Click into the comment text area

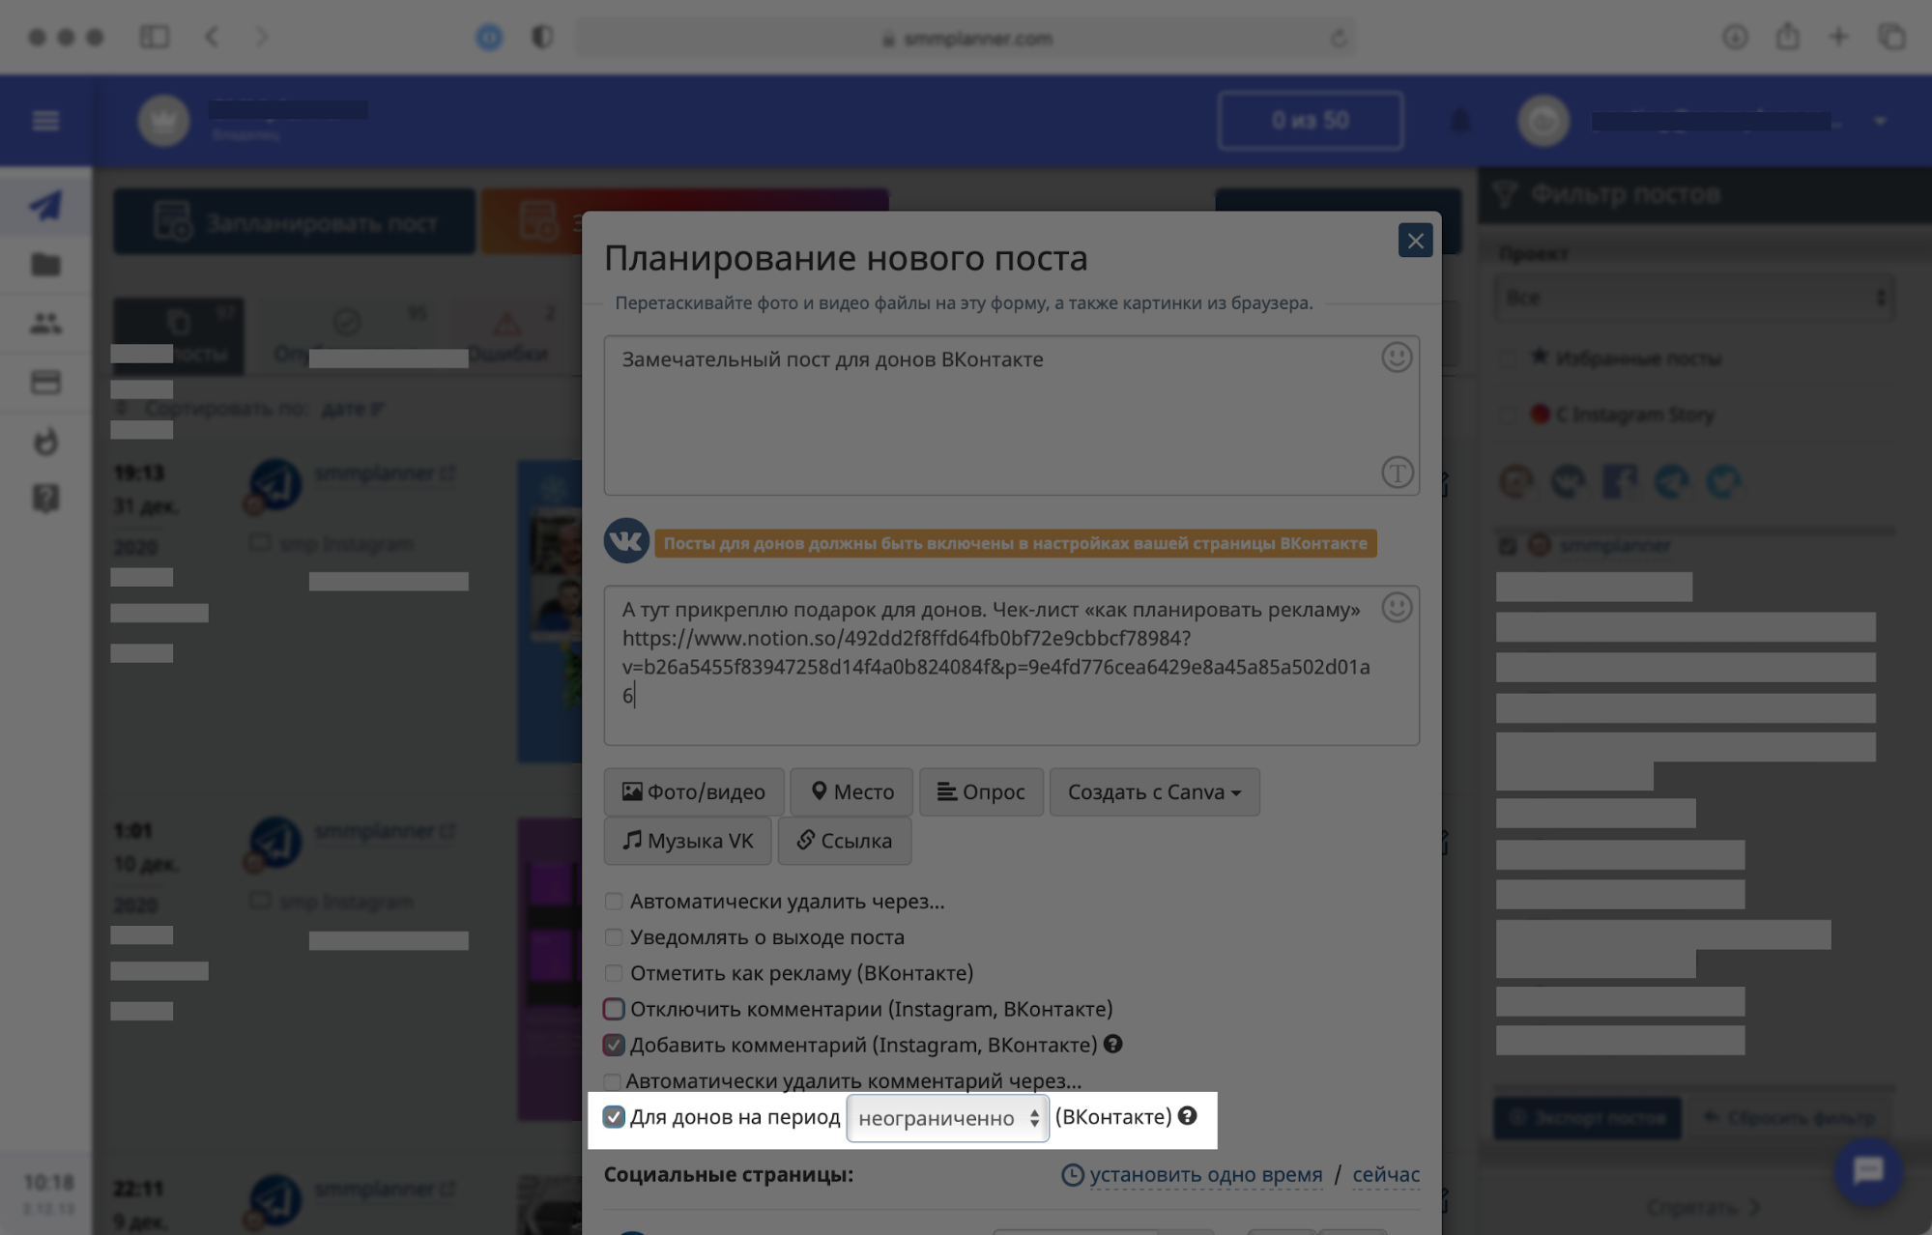tap(1011, 665)
